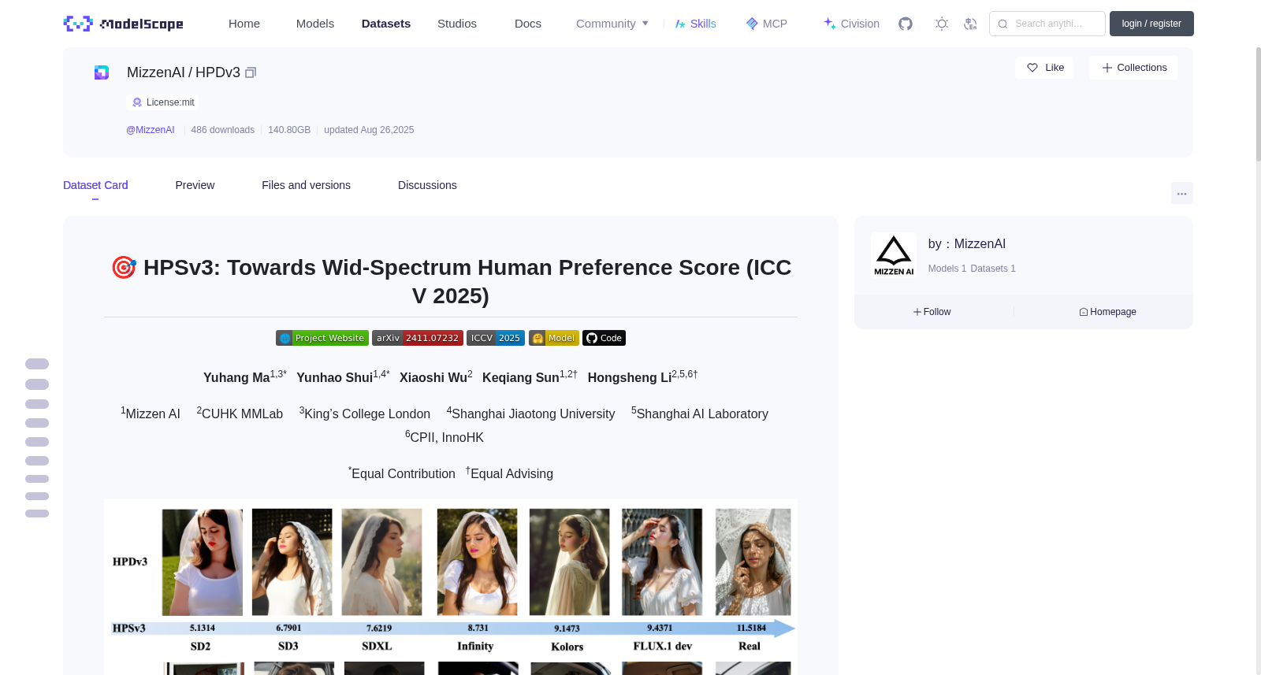Open the three-dots more options button
Screen dimensions: 1261x675
click(1181, 193)
